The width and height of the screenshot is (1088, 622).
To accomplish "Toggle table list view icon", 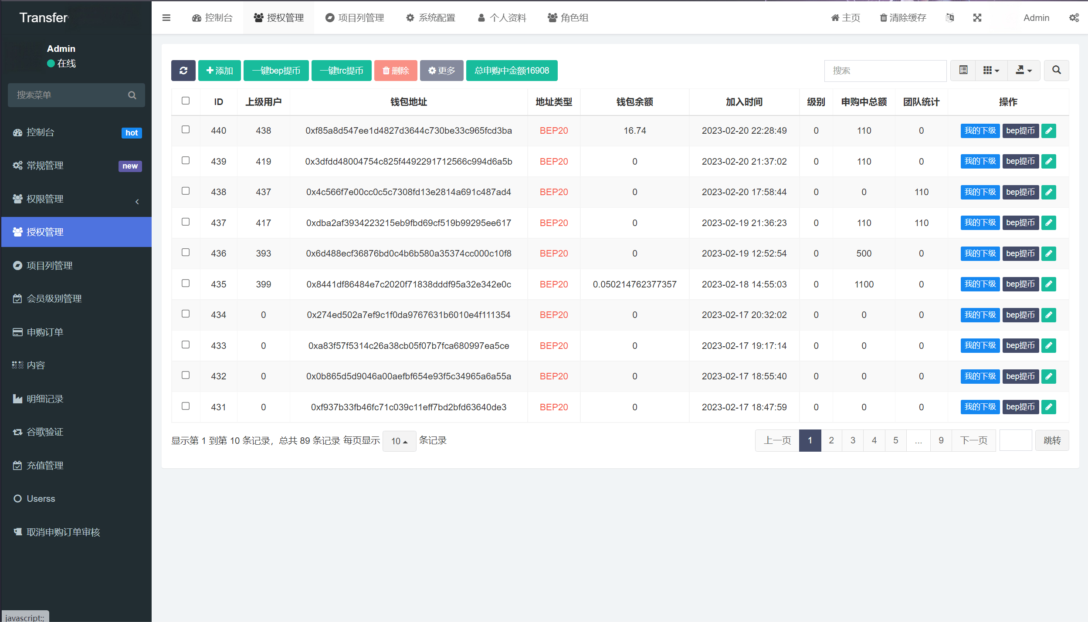I will [963, 71].
